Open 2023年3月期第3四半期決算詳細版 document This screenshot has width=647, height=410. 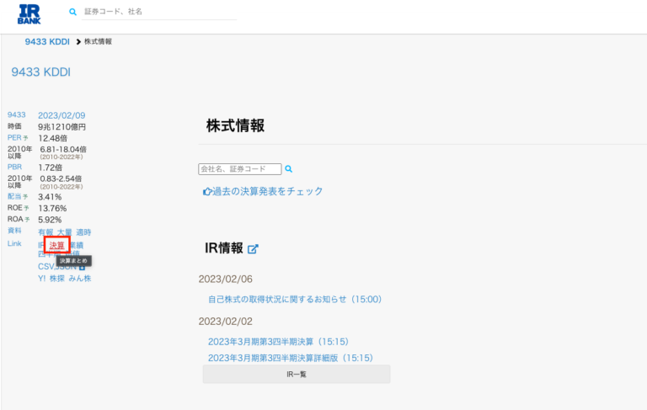(x=290, y=358)
